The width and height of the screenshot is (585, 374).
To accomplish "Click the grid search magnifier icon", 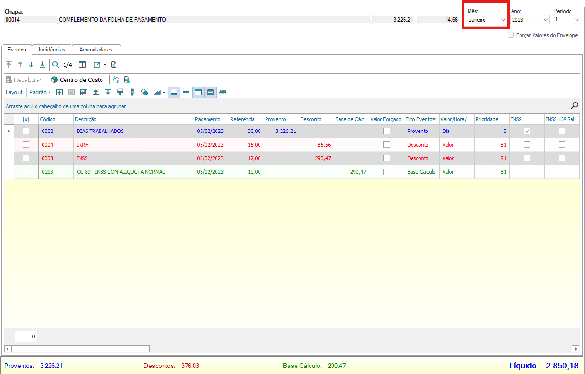I will tap(575, 106).
